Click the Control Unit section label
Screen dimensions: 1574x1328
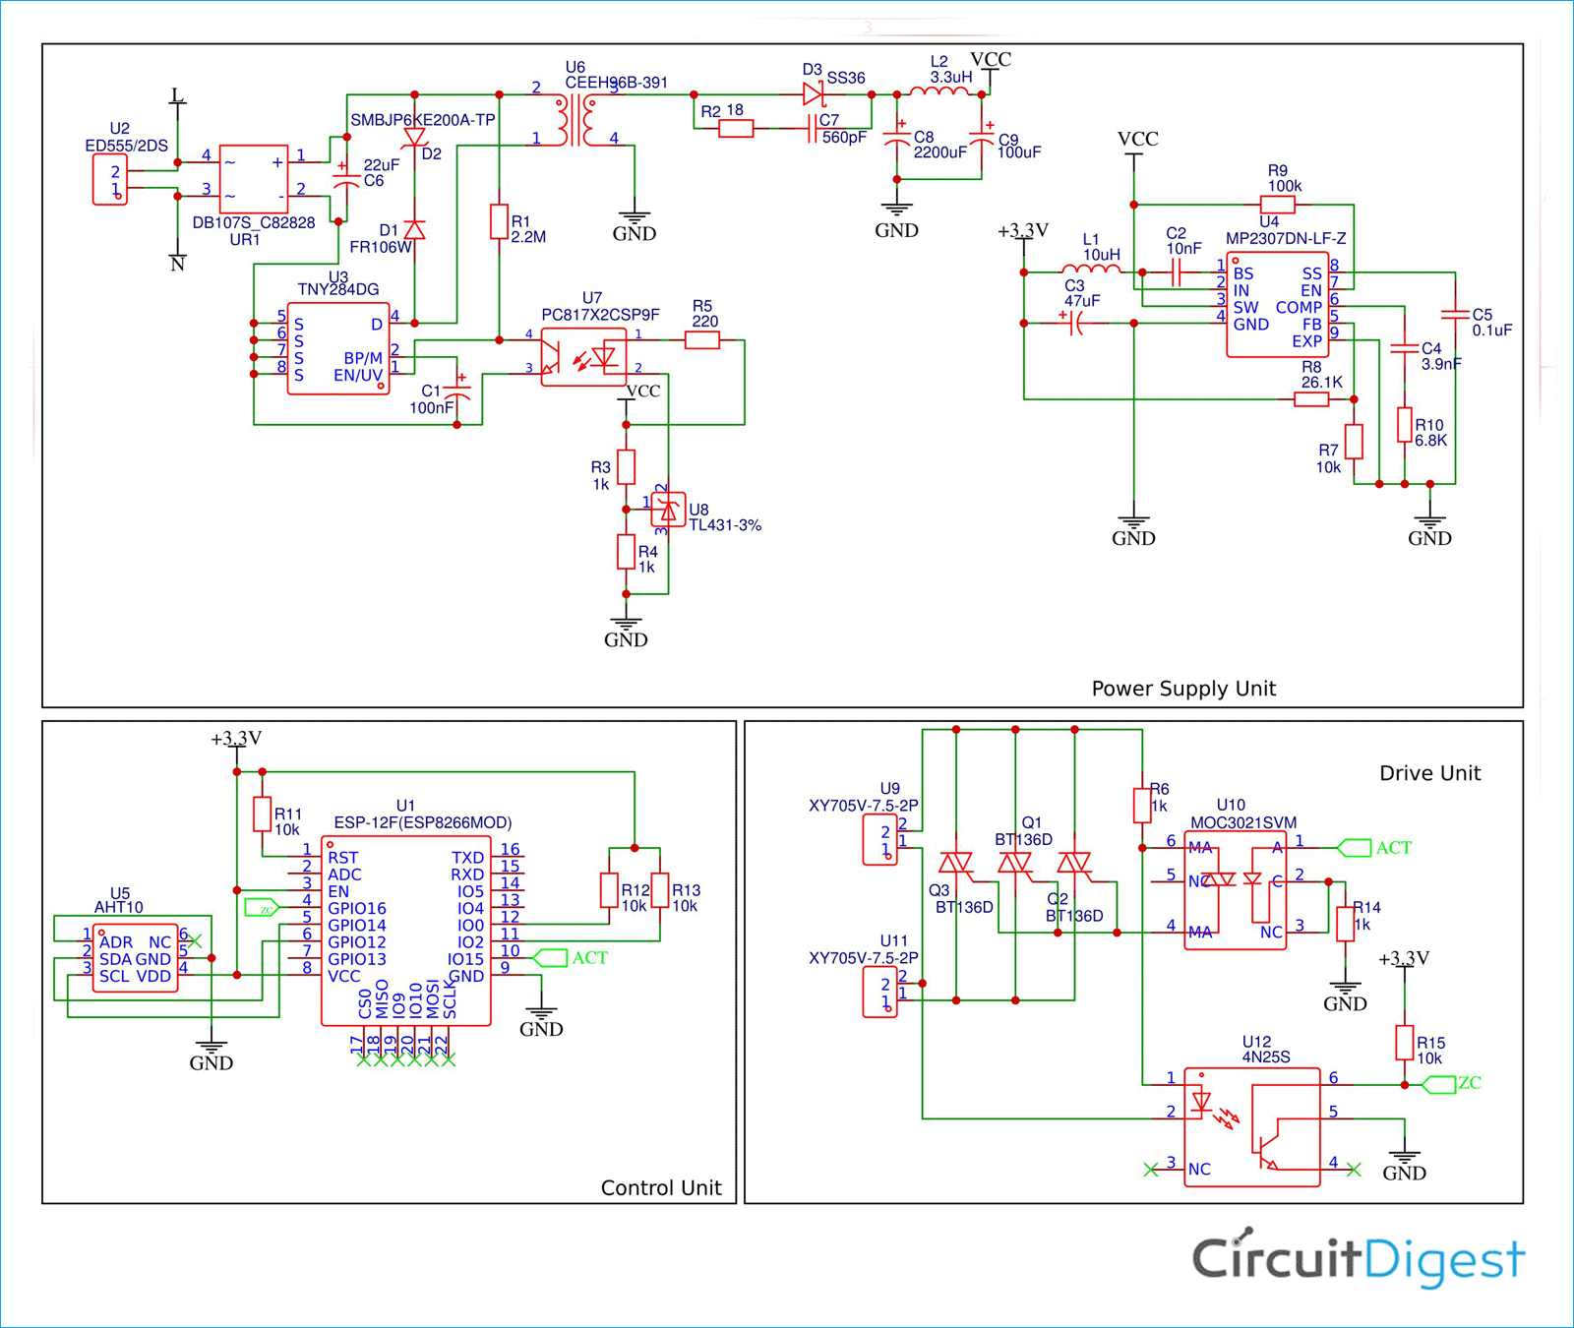(x=661, y=1188)
